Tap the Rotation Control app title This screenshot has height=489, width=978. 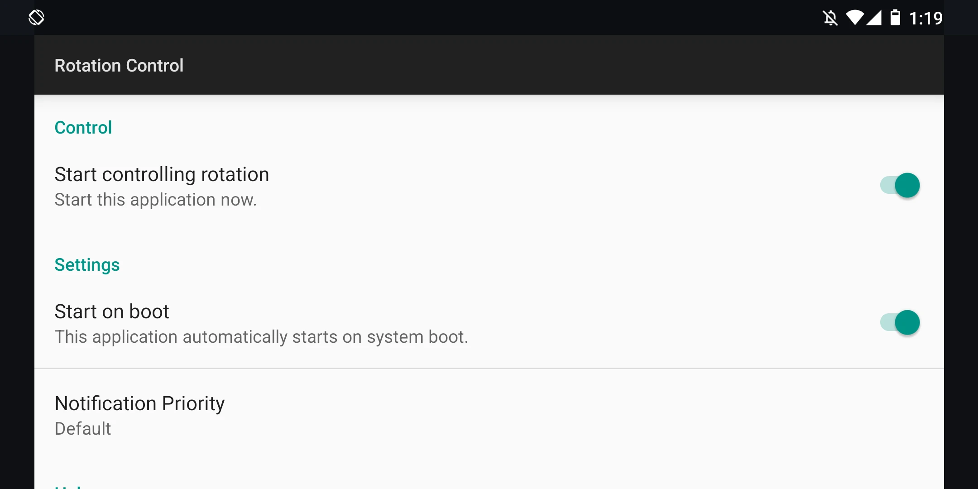119,66
